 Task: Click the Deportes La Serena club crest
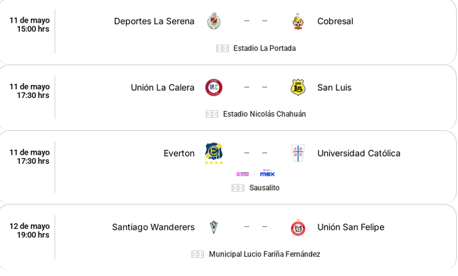(x=214, y=21)
